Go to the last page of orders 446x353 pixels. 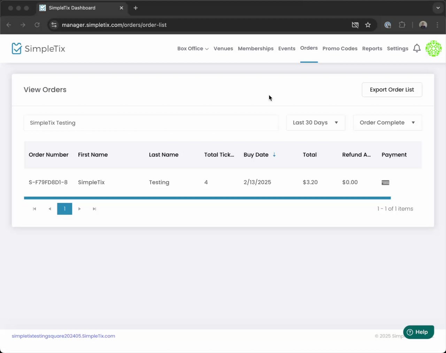[94, 209]
